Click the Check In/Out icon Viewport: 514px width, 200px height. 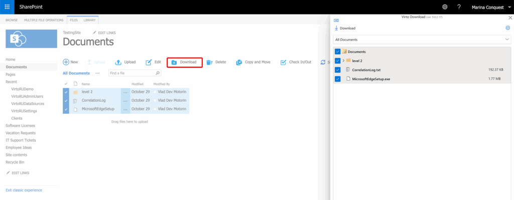[284, 62]
